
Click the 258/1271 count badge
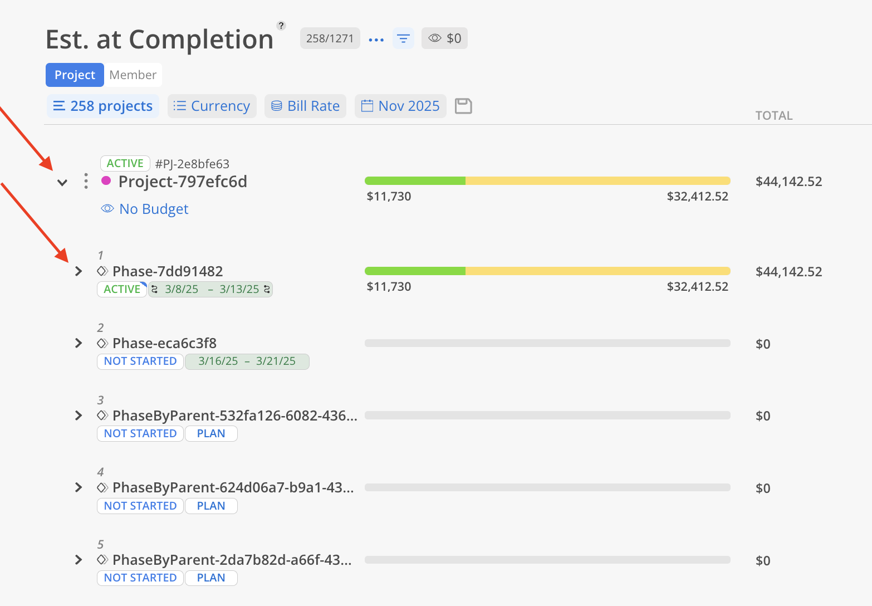coord(330,38)
